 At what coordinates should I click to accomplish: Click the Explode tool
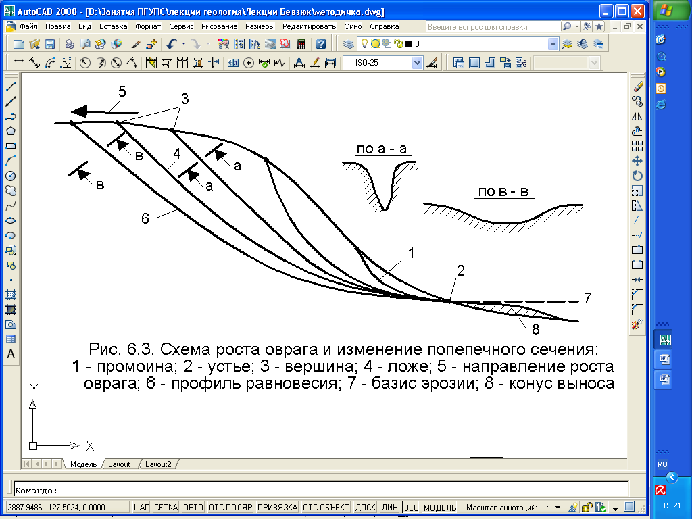(636, 325)
